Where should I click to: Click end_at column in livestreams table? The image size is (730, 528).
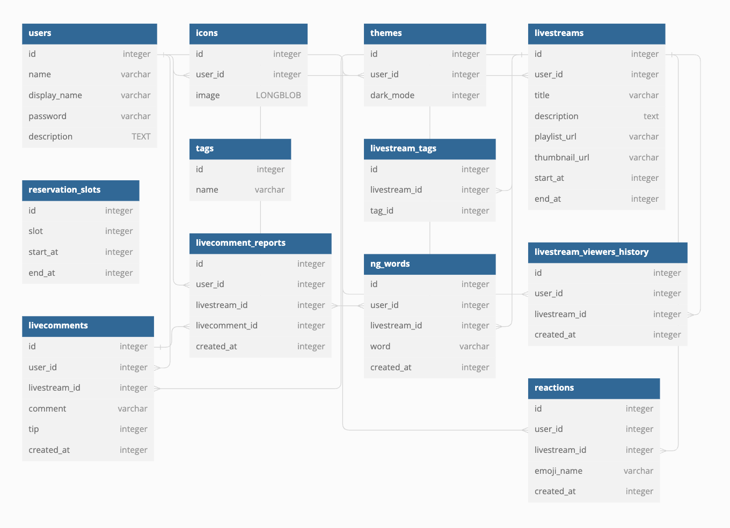coord(596,199)
